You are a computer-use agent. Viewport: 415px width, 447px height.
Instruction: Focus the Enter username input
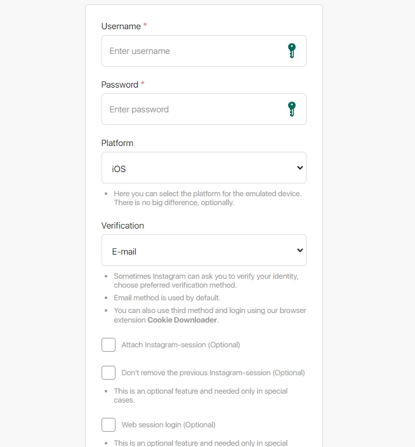click(x=190, y=51)
